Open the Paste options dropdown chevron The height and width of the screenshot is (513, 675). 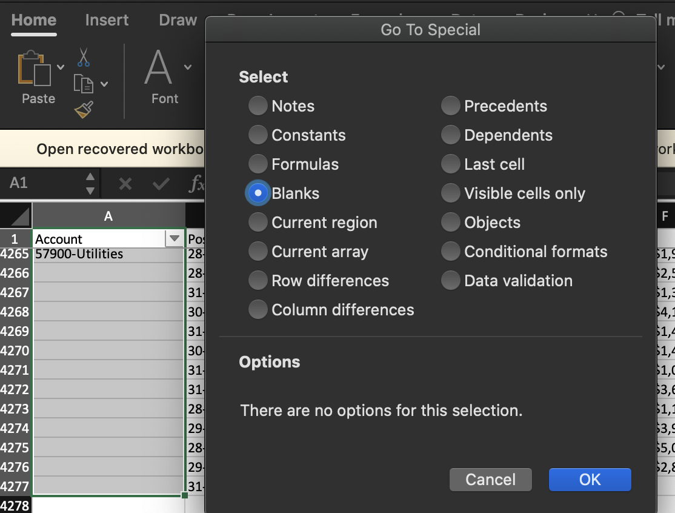click(x=61, y=67)
